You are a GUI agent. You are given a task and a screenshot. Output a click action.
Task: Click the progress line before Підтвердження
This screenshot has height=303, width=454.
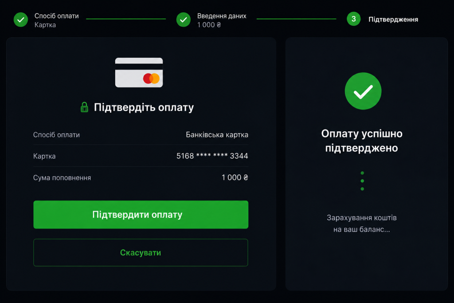[x=297, y=19]
